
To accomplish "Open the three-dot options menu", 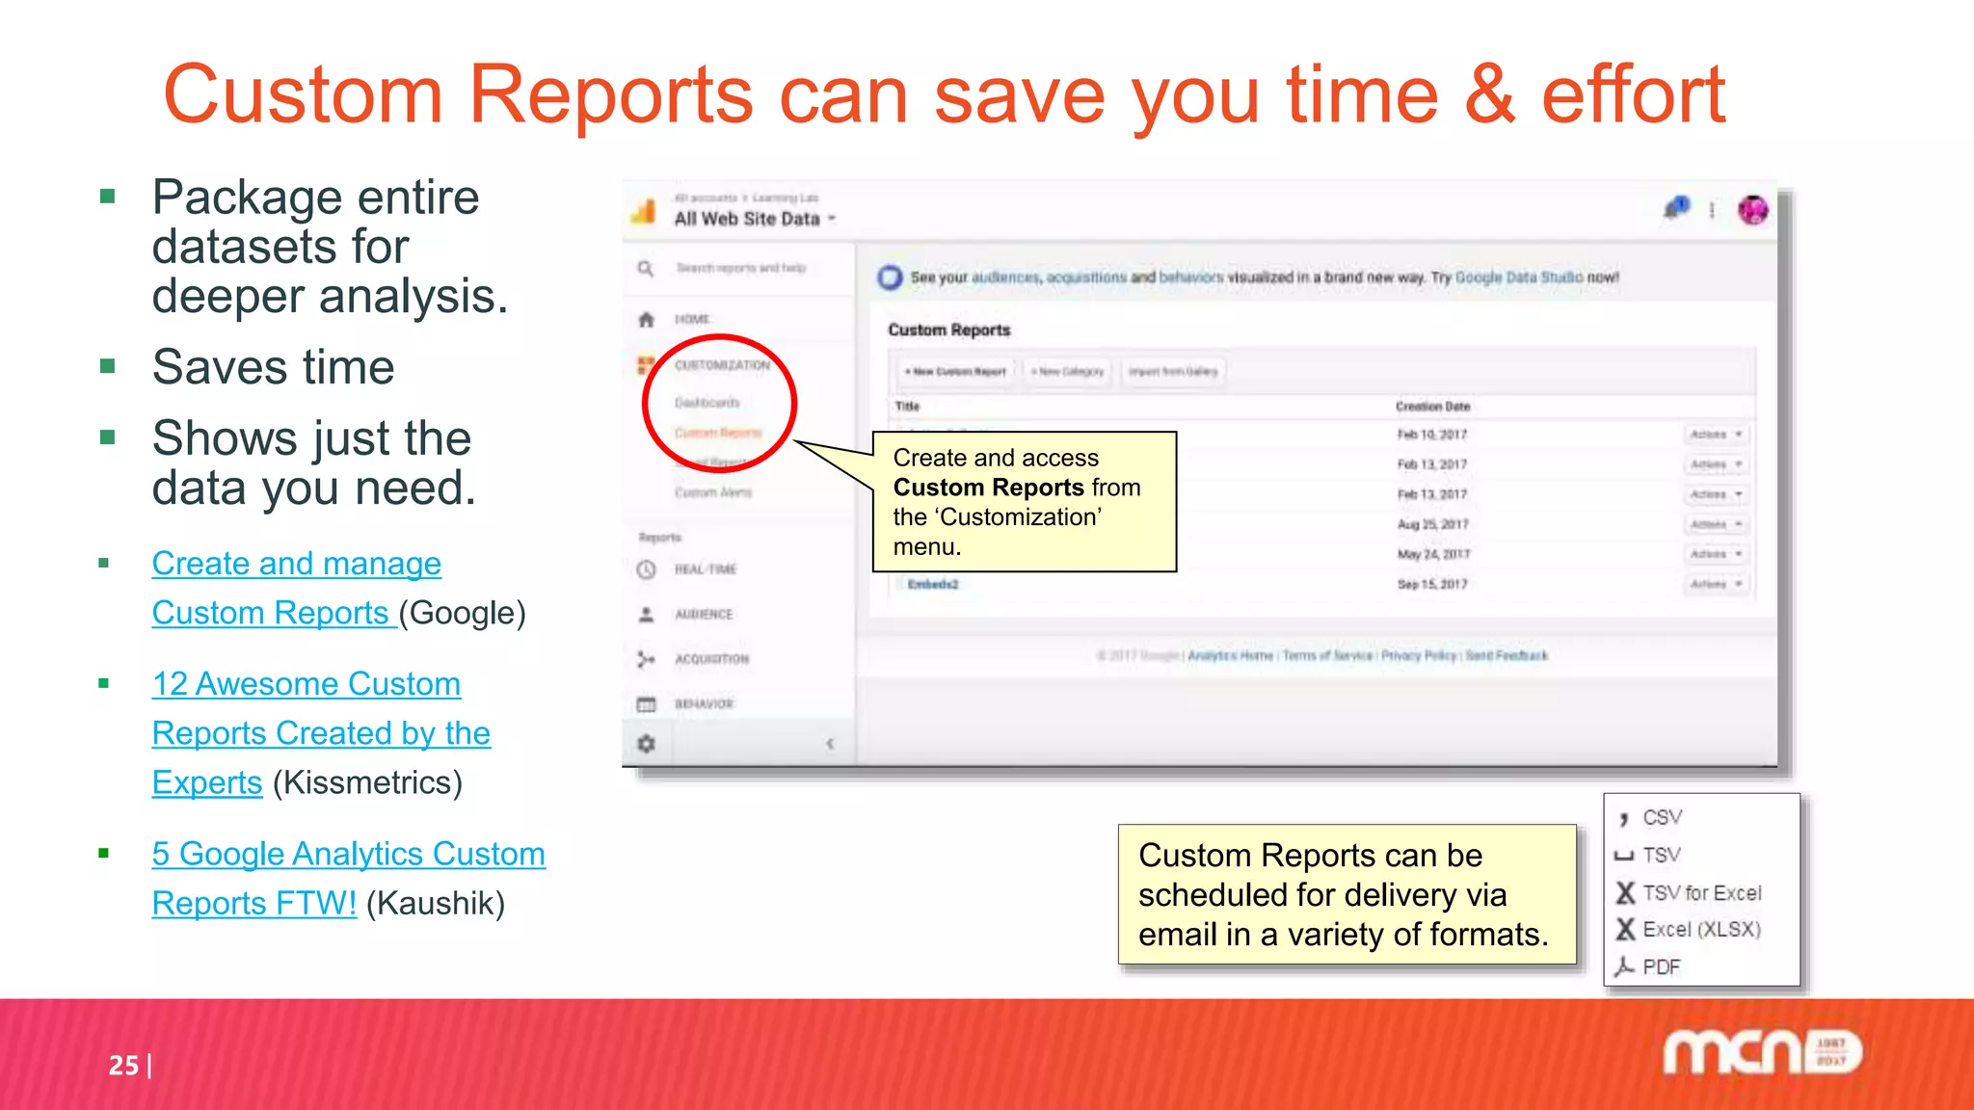I will 1712,210.
